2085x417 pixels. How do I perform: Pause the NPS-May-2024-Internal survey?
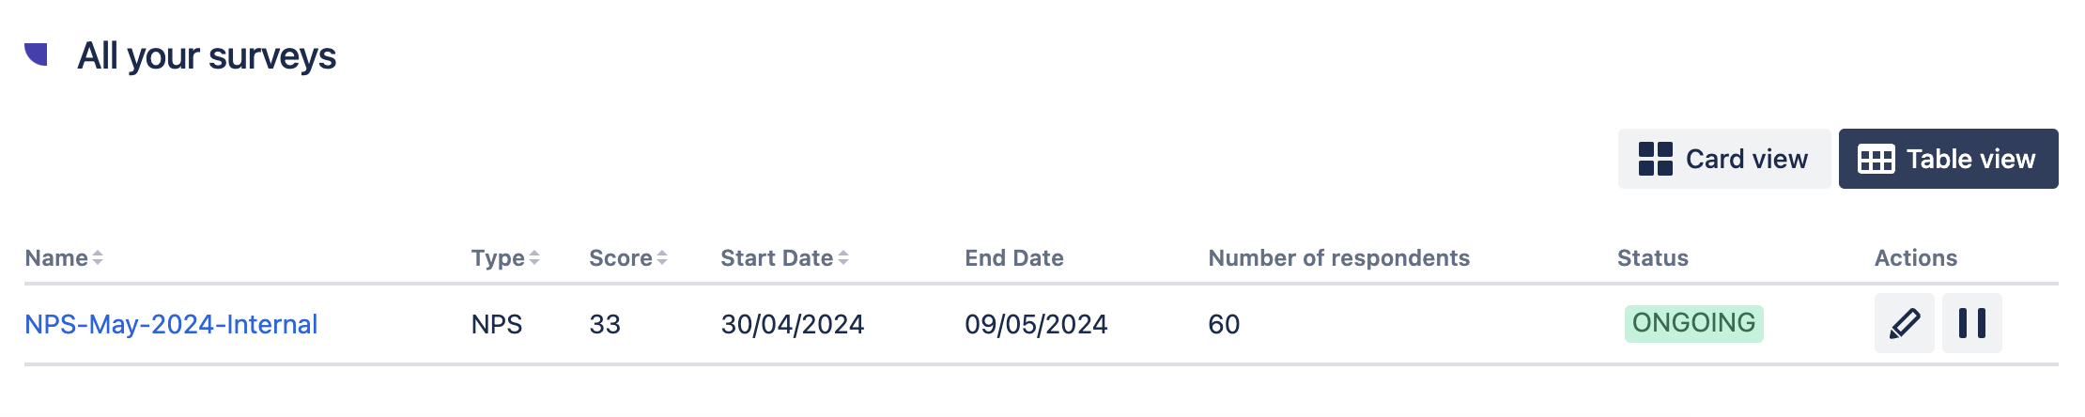pos(1971,323)
